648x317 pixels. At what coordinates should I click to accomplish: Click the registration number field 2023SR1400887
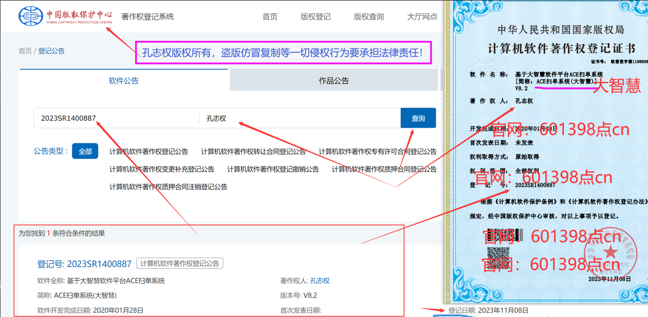[116, 118]
